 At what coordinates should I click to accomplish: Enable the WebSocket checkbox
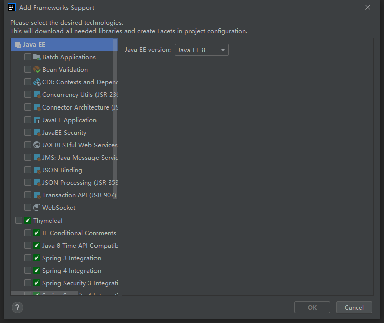click(x=28, y=207)
